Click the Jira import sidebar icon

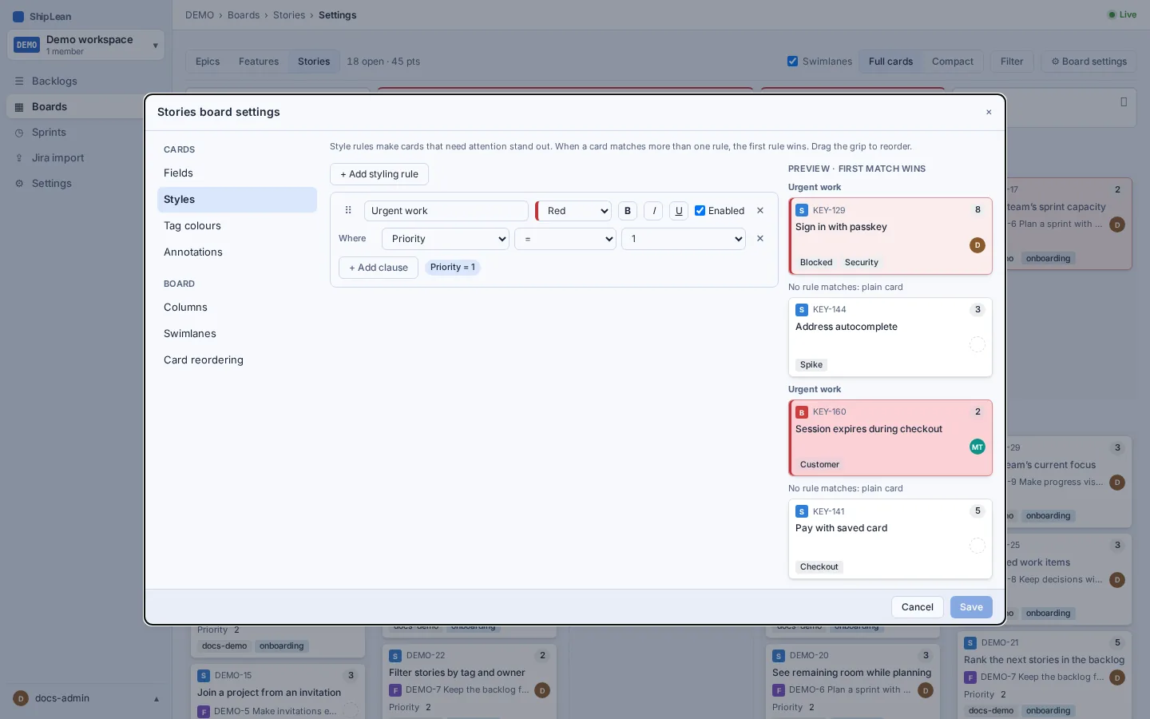[x=19, y=158]
